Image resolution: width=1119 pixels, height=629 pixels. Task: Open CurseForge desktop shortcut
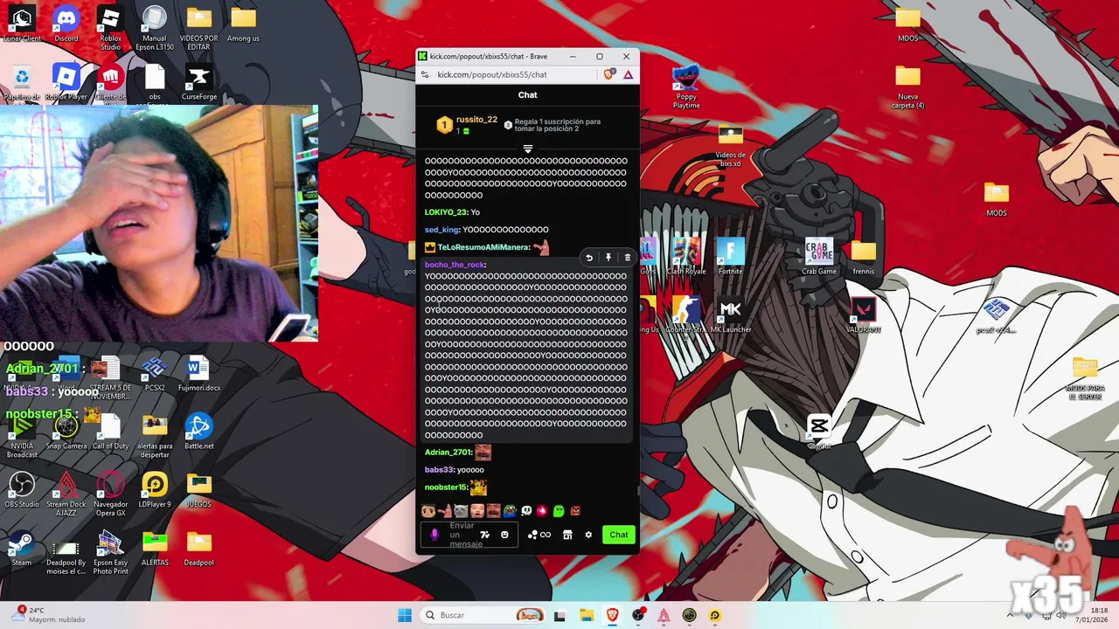[x=199, y=83]
